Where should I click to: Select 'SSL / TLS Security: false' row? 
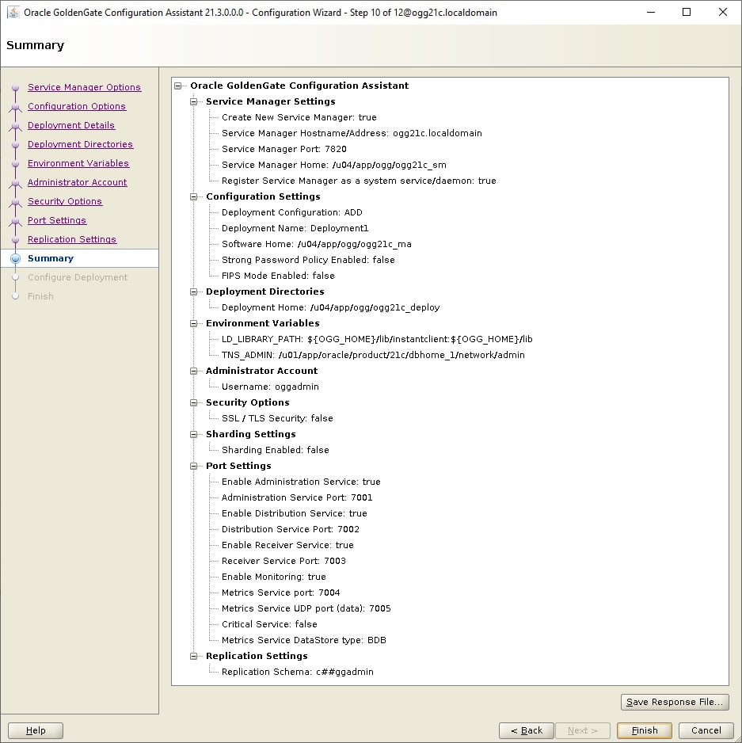coord(277,418)
